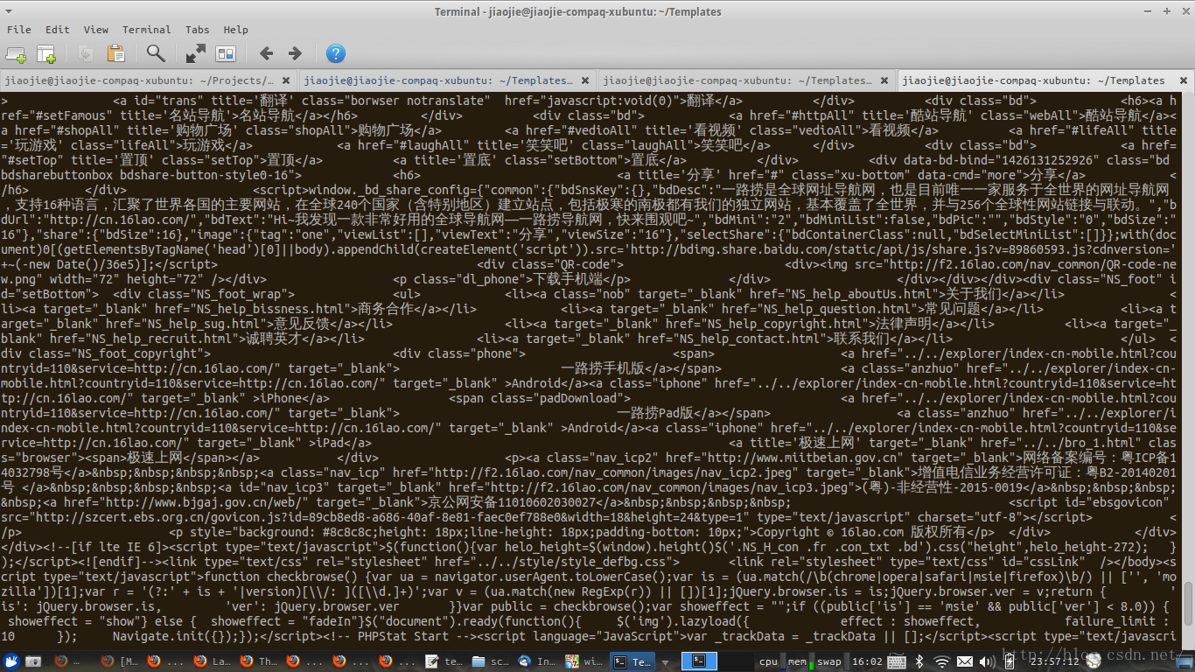The image size is (1195, 672).
Task: Switch to the text editor 'te...' taskbar window
Action: click(444, 661)
